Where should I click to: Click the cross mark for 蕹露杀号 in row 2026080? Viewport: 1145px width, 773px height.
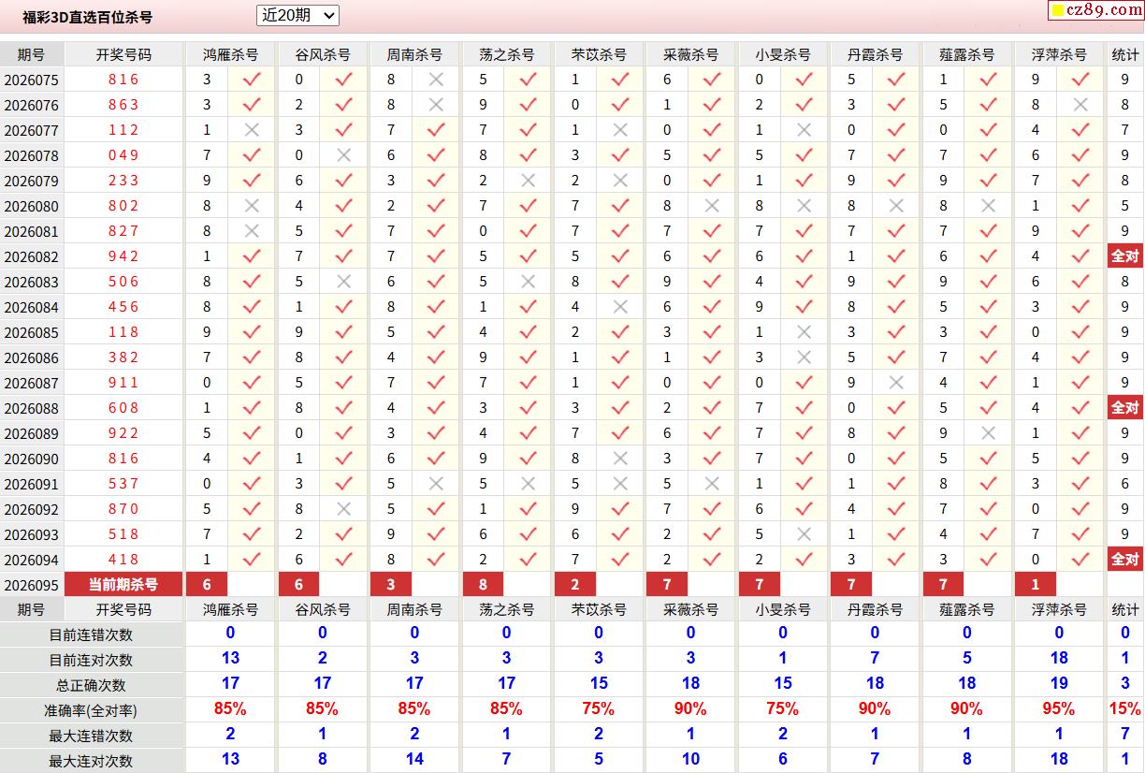point(989,206)
